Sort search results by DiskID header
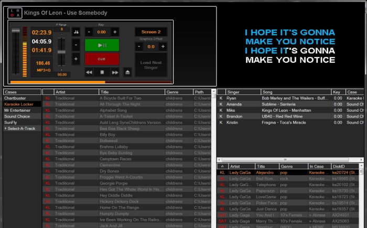 pos(345,166)
